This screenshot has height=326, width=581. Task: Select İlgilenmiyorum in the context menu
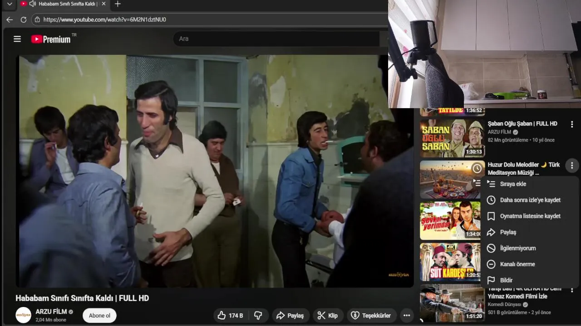(x=530, y=248)
